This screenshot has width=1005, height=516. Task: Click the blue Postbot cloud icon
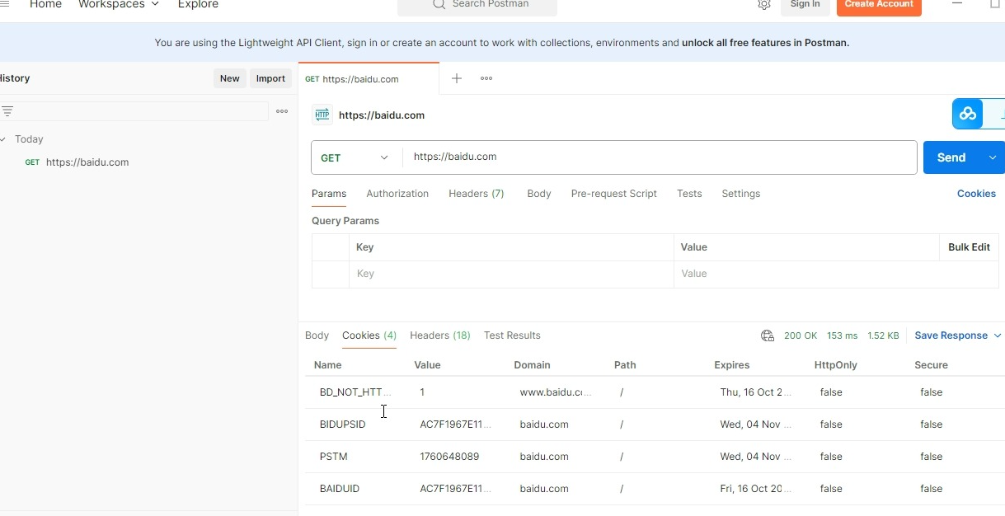click(968, 114)
